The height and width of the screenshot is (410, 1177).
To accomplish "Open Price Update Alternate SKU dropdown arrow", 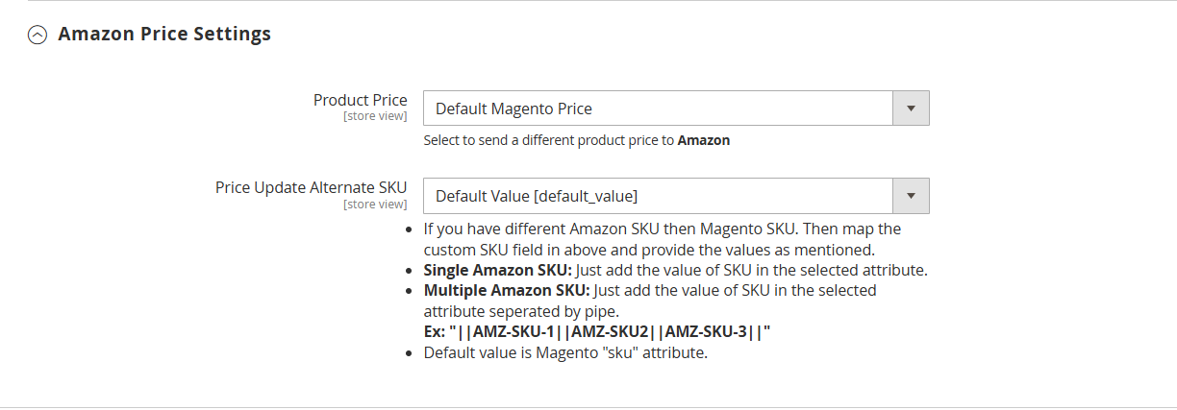I will tap(911, 196).
